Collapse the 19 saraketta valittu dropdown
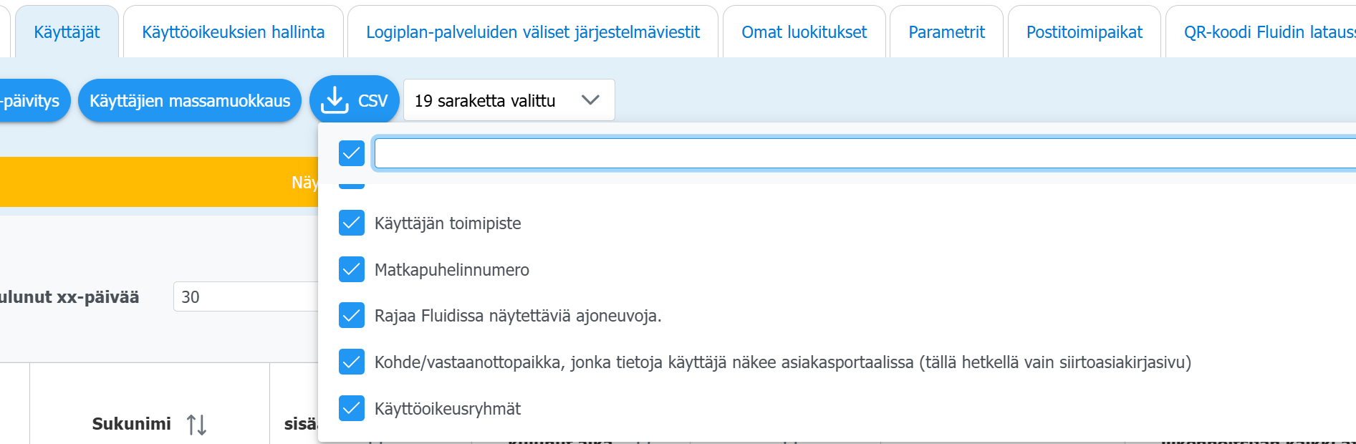The height and width of the screenshot is (444, 1356). pos(509,100)
